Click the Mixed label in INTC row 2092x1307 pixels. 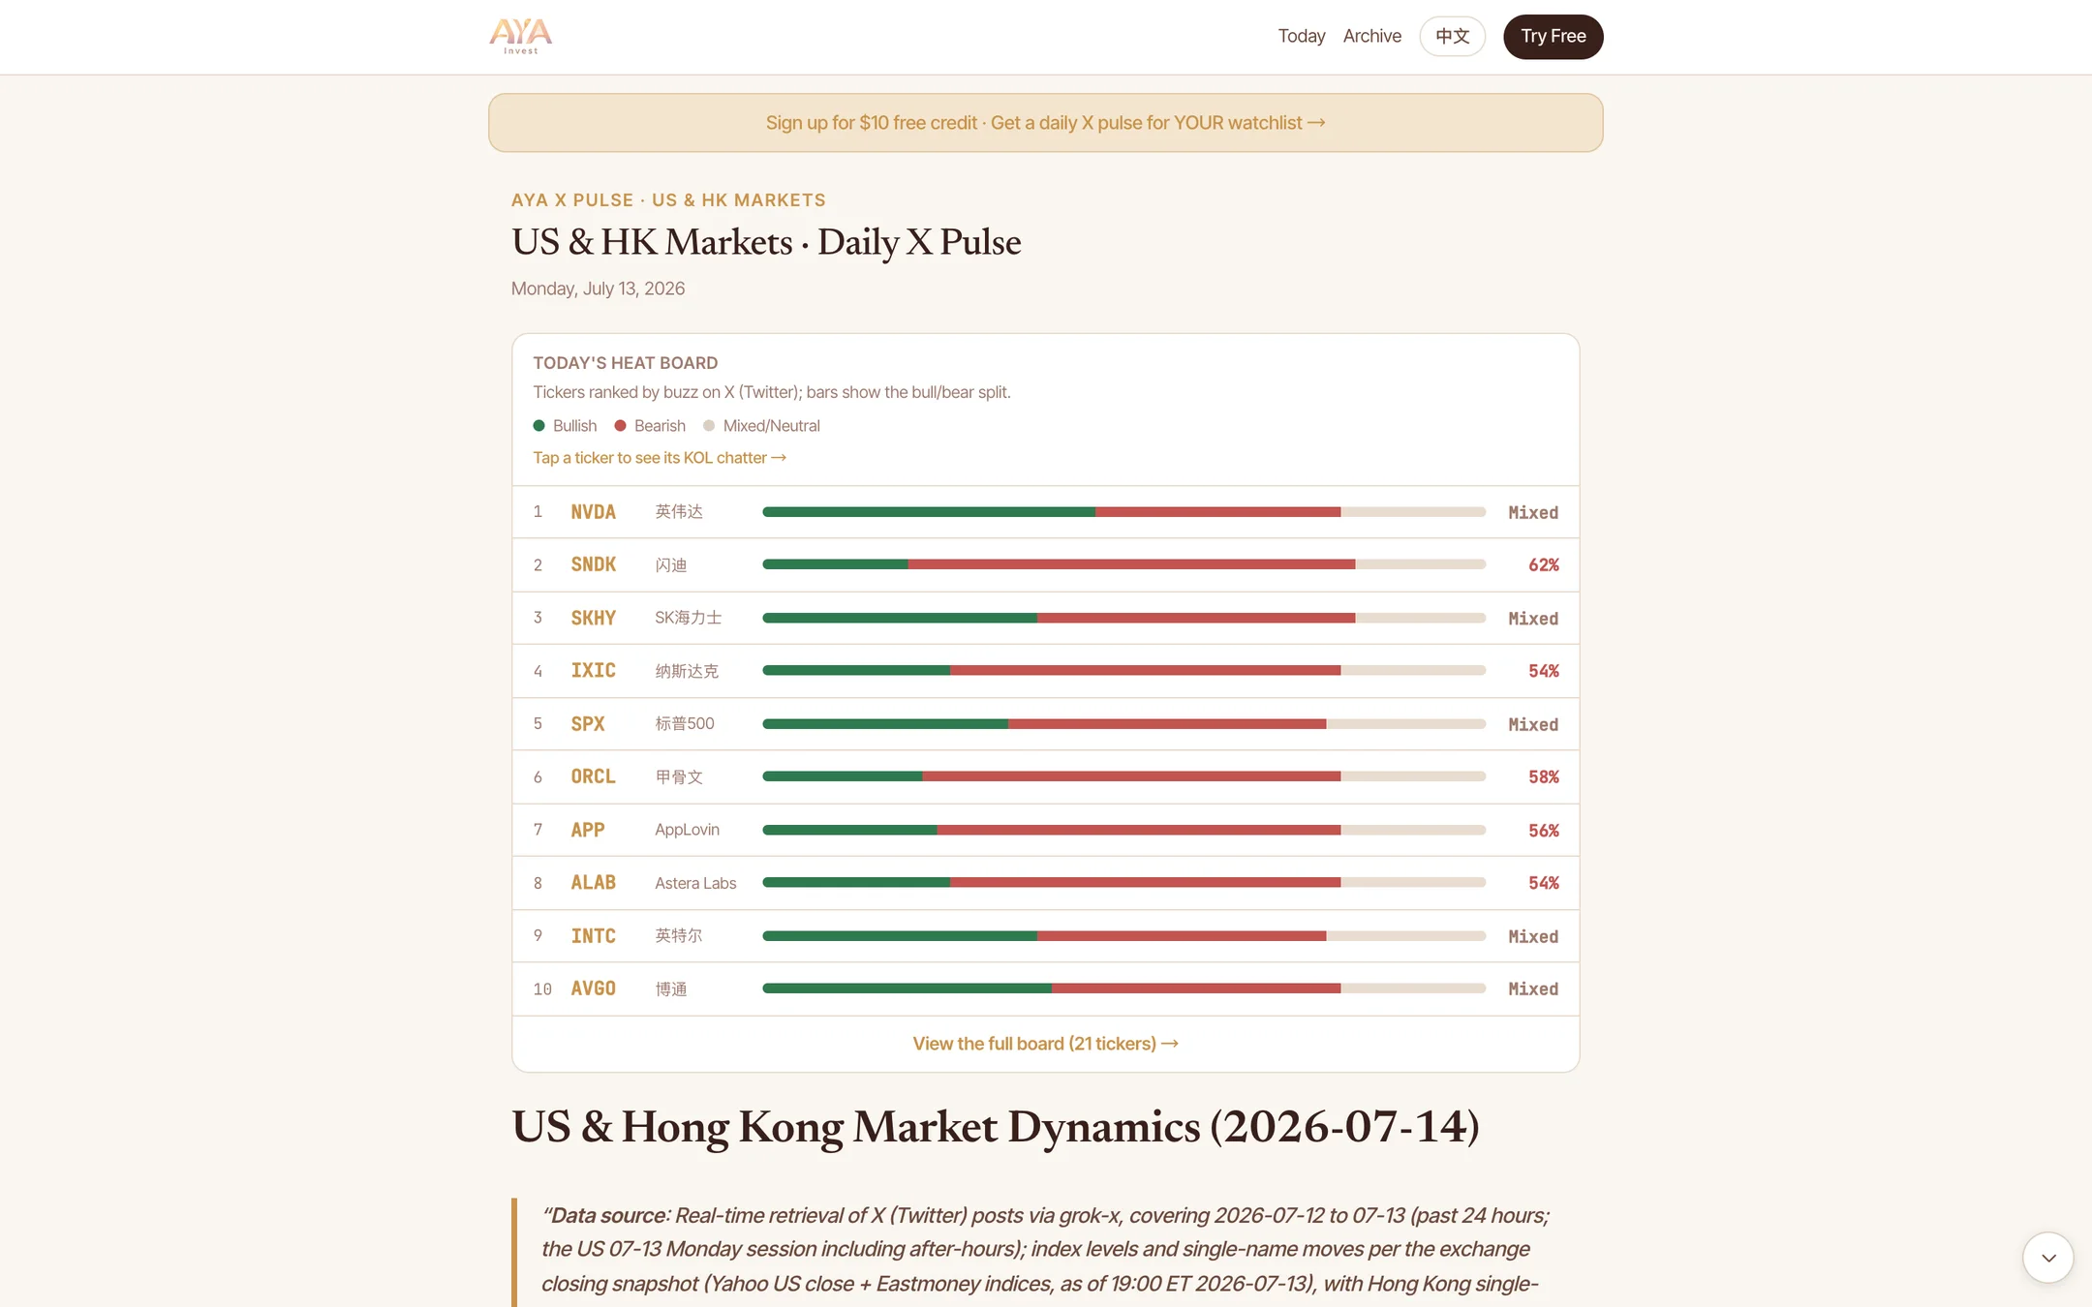tap(1533, 937)
